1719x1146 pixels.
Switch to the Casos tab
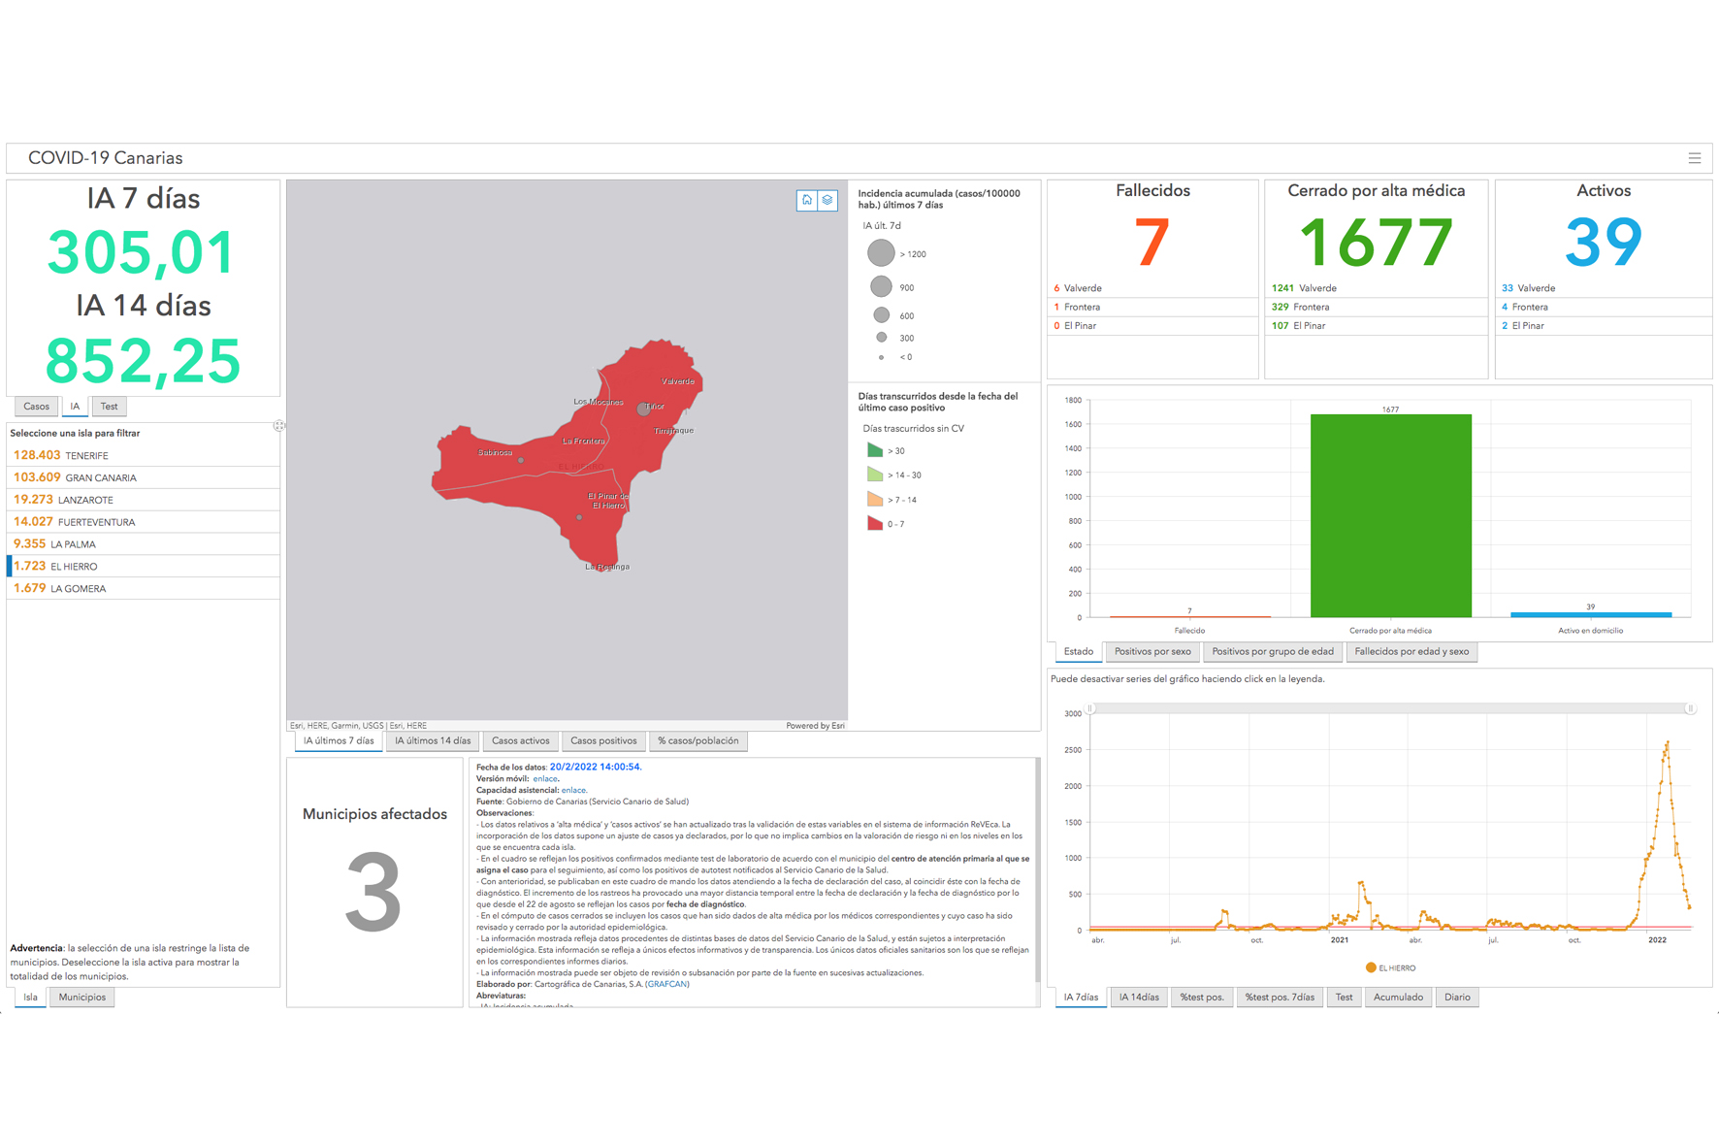point(36,407)
